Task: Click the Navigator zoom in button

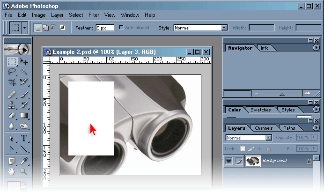Action: coord(308,93)
